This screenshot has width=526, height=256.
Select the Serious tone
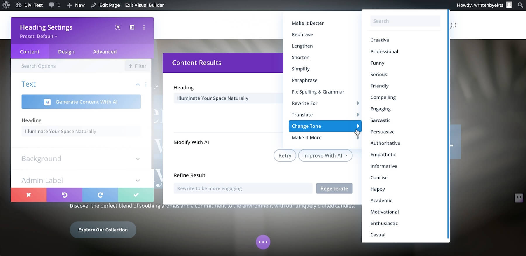379,74
